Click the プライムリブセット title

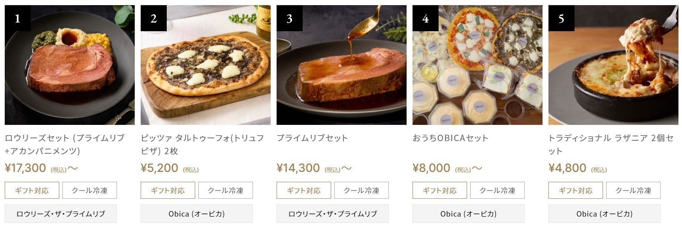point(312,138)
